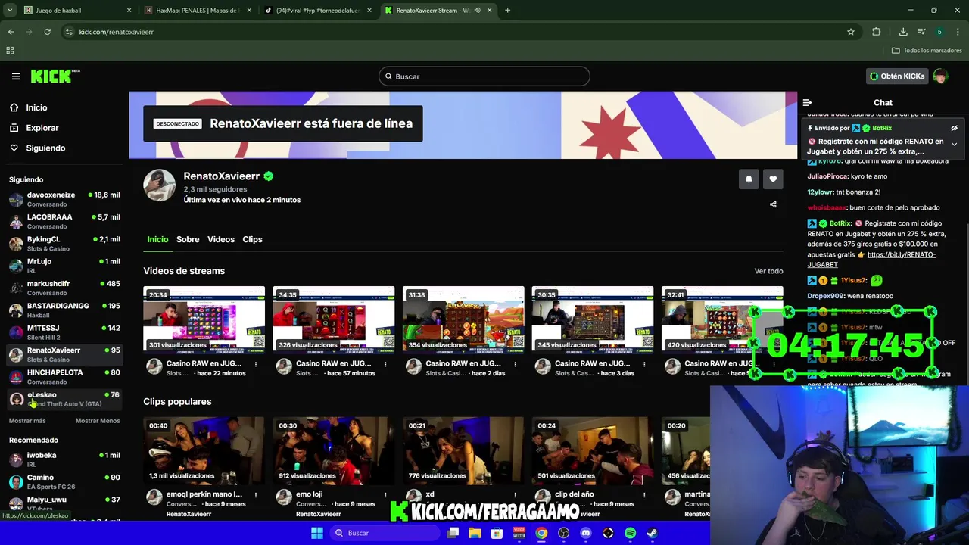This screenshot has width=969, height=545.
Task: Open options for the hace 57 minutos video
Action: point(385,364)
